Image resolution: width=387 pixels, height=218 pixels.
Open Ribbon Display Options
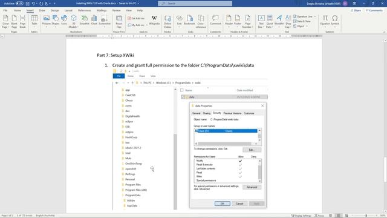354,4
